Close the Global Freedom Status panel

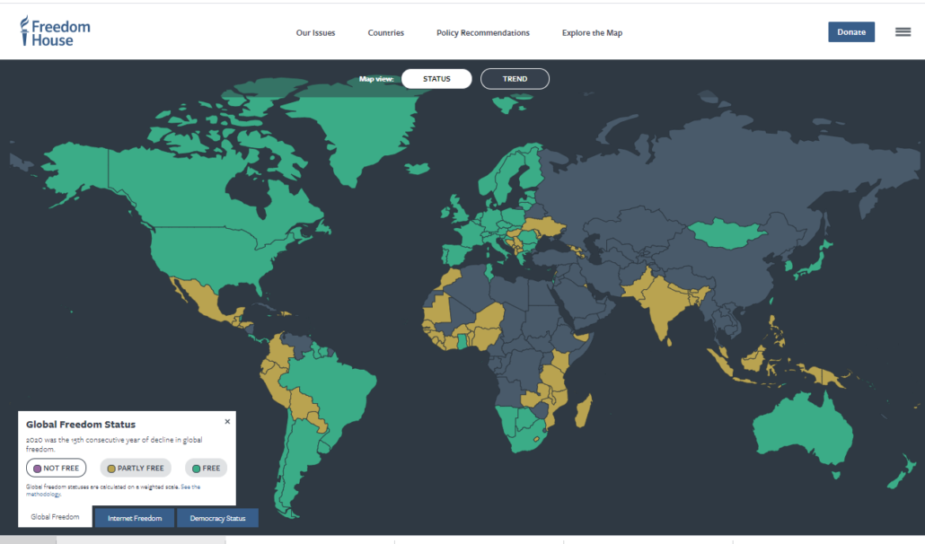click(x=227, y=421)
